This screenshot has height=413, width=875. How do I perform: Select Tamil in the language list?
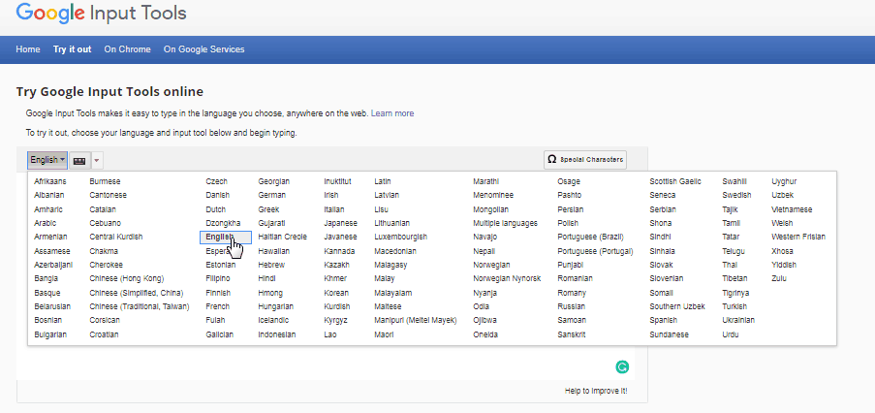pyautogui.click(x=731, y=223)
